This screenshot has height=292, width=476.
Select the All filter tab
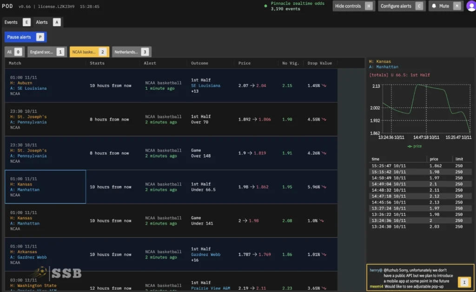pos(14,52)
